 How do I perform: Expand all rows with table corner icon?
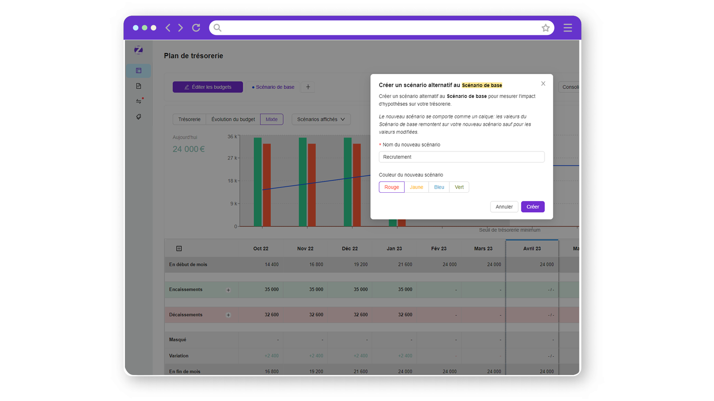[x=179, y=248]
